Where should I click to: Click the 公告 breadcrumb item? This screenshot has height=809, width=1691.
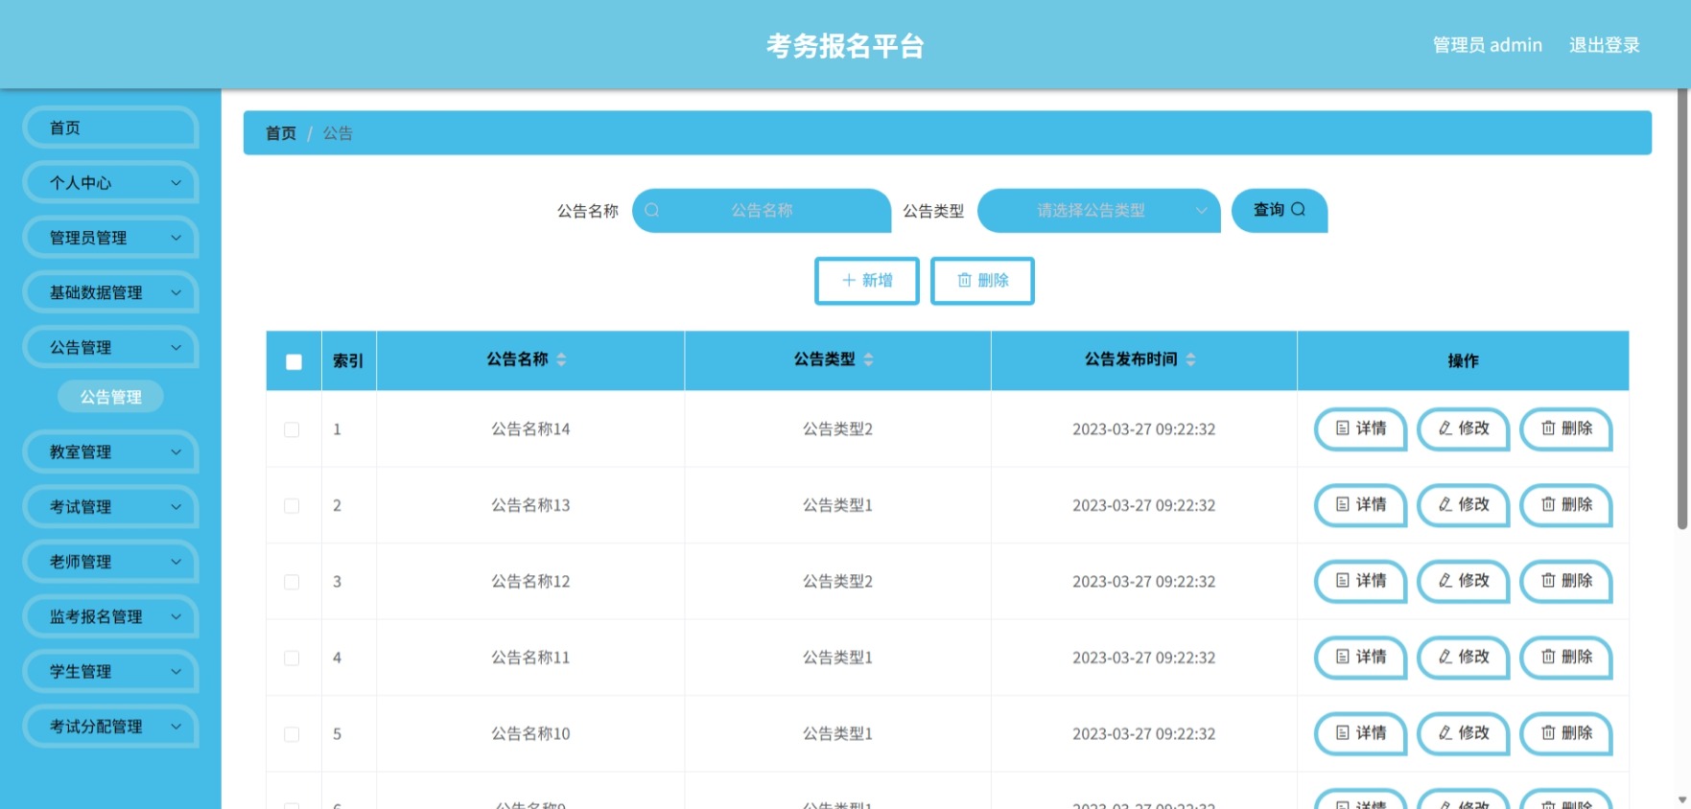(338, 133)
